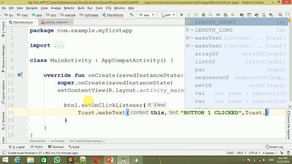Open File Explorer from the taskbar

[31, 160]
